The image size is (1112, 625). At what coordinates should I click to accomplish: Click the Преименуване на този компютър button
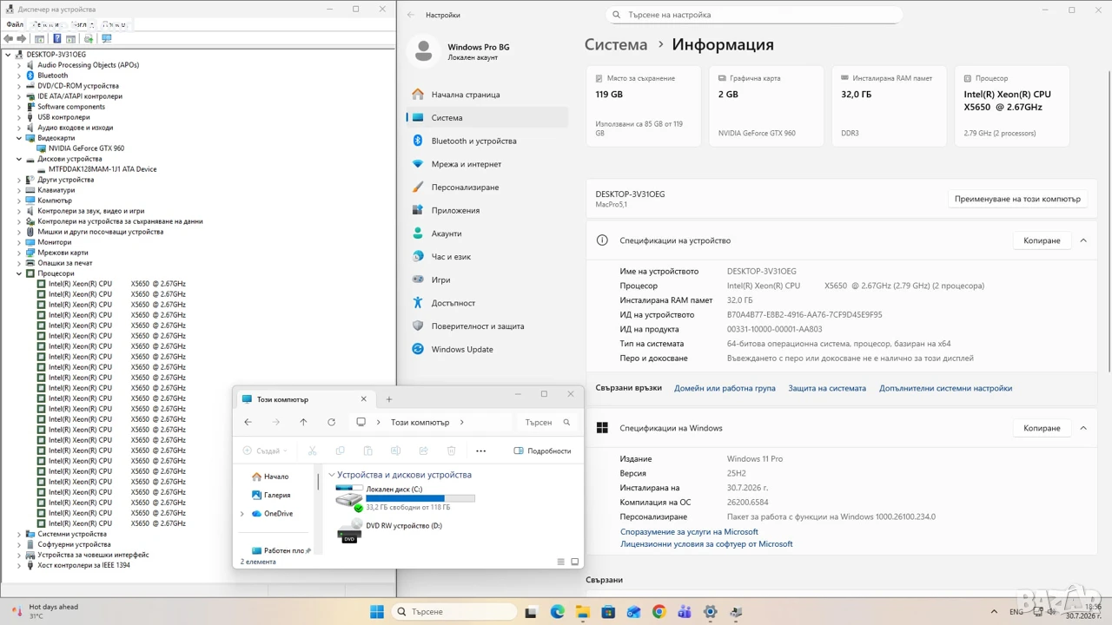coord(1017,199)
